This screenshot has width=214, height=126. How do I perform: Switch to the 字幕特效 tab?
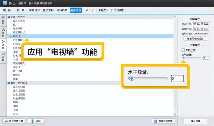[34, 10]
